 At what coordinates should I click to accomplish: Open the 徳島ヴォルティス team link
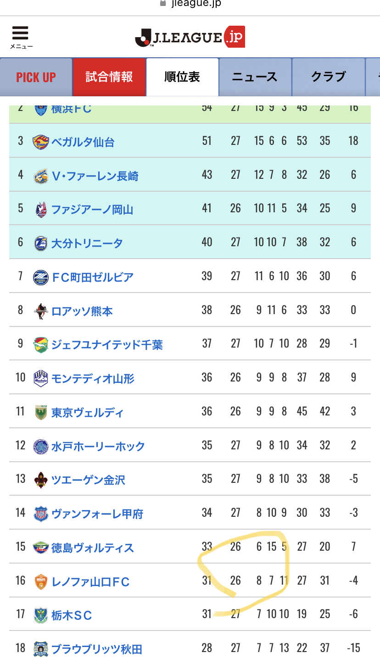click(93, 548)
